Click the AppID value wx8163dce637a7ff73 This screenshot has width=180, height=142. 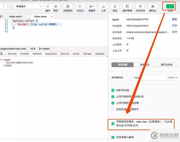coord(137,19)
